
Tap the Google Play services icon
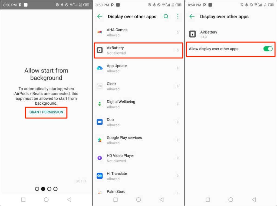[x=100, y=140]
